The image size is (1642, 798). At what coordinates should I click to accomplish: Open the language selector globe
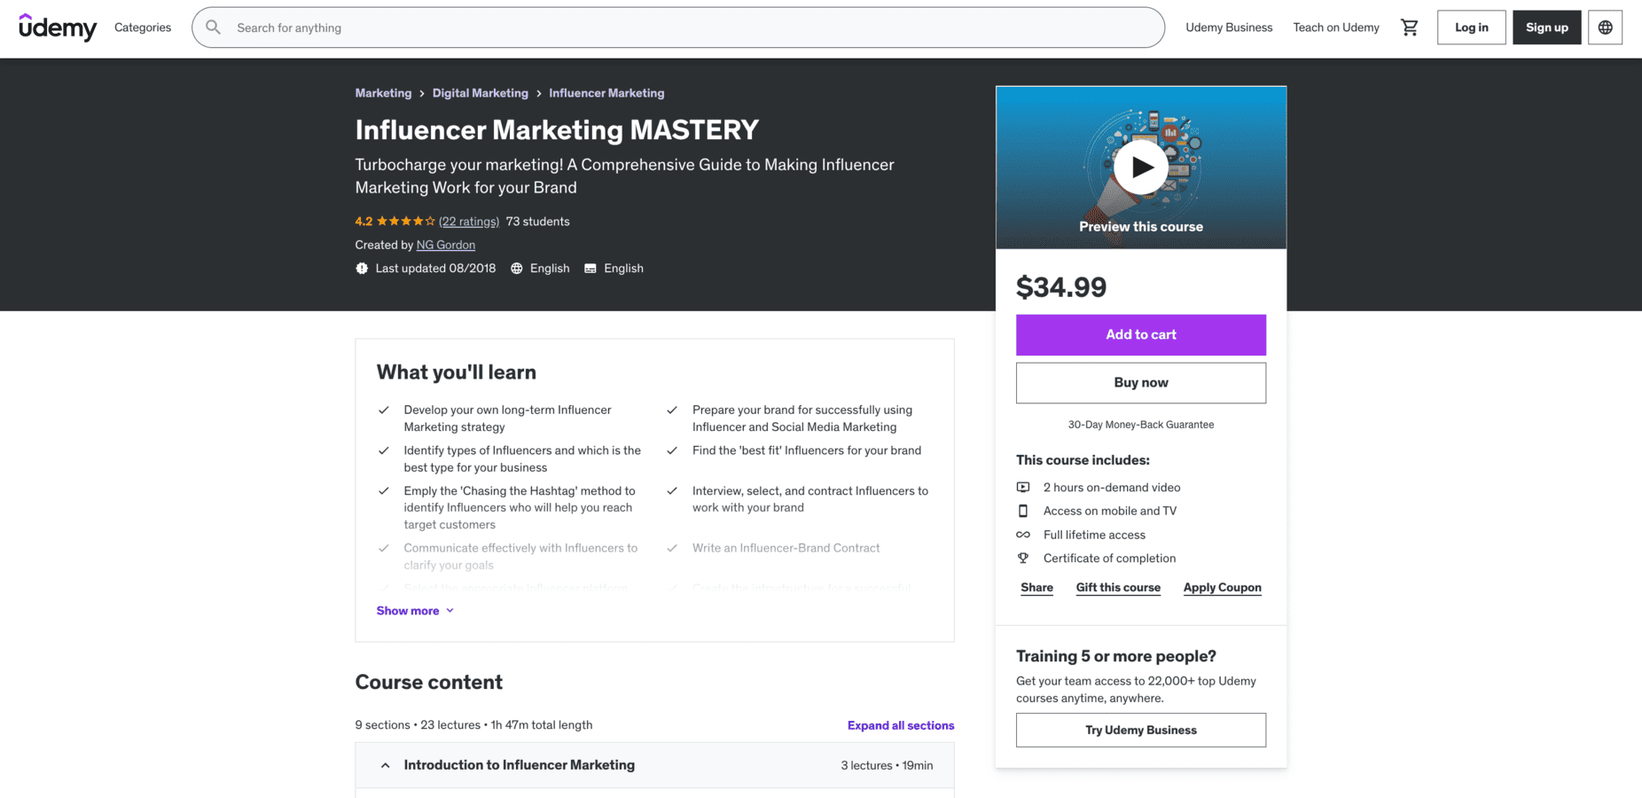(x=1605, y=27)
